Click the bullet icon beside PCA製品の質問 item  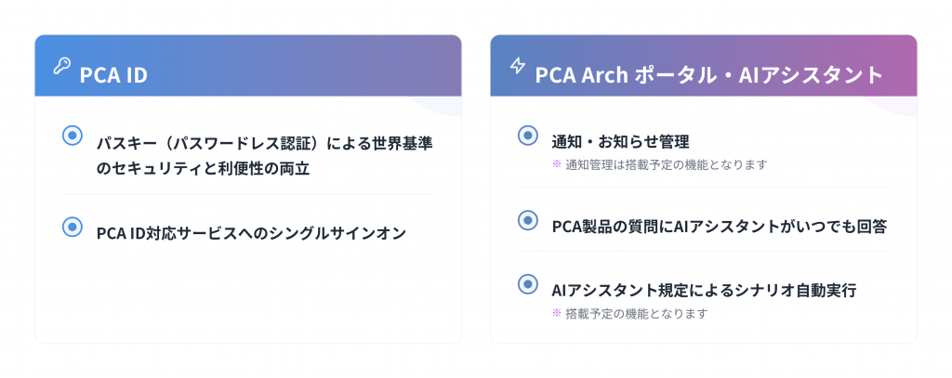(527, 220)
